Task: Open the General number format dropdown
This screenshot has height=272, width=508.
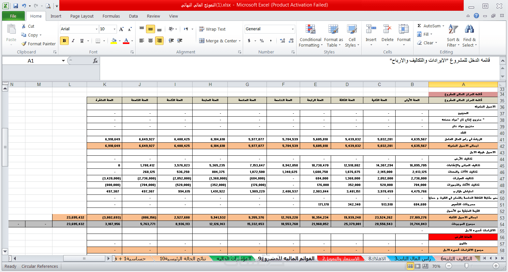Action: point(293,29)
